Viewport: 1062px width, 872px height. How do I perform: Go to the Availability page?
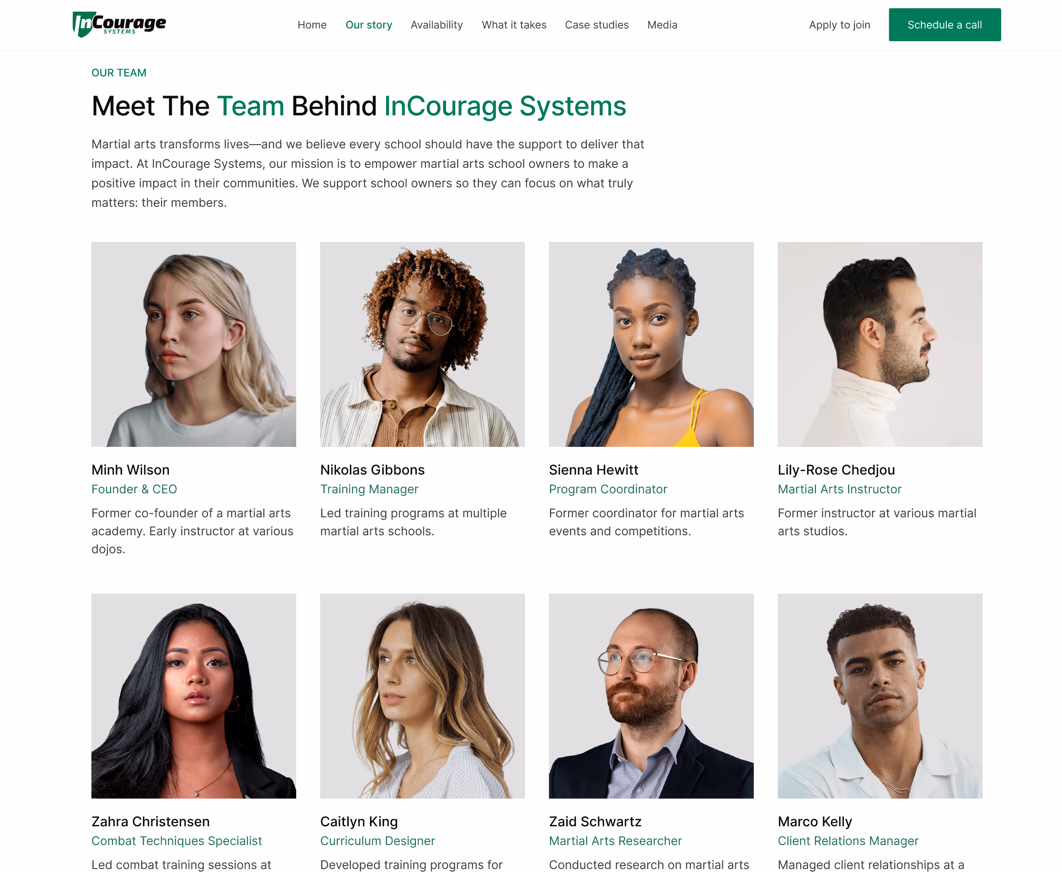tap(437, 25)
